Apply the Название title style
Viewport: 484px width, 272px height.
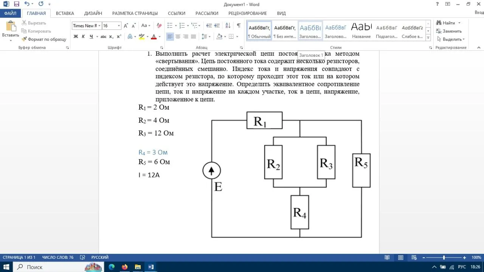(361, 30)
